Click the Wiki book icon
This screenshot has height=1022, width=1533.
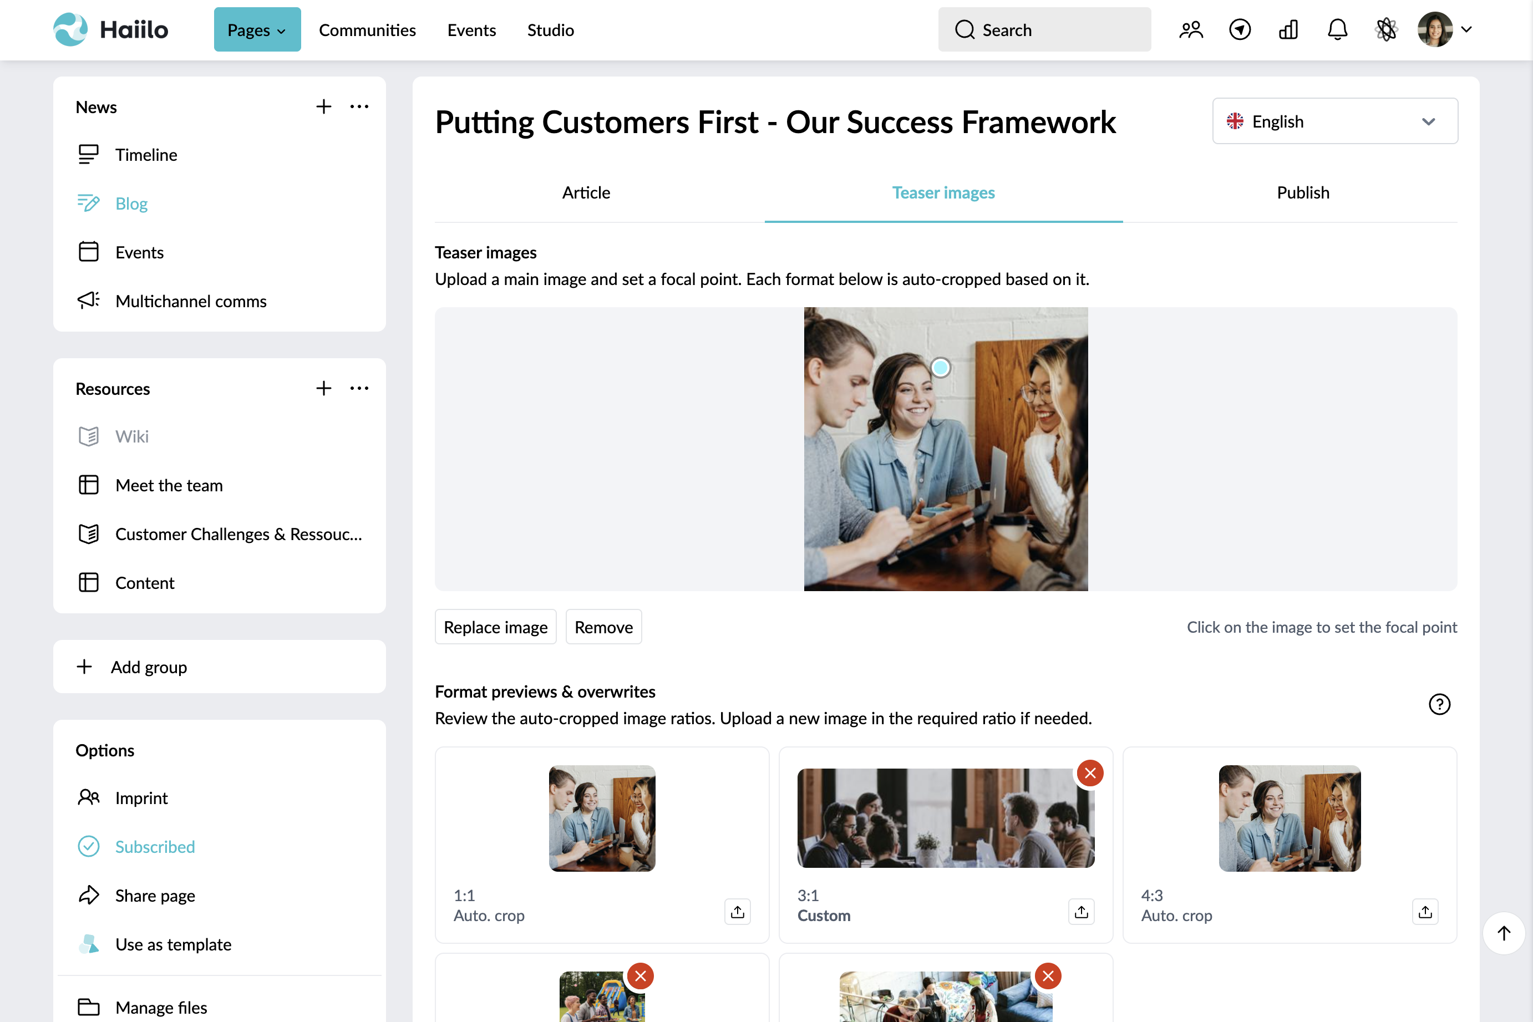(89, 436)
